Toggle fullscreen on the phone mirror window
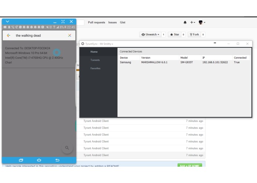This screenshot has width=257, height=183. pyautogui.click(x=63, y=21)
